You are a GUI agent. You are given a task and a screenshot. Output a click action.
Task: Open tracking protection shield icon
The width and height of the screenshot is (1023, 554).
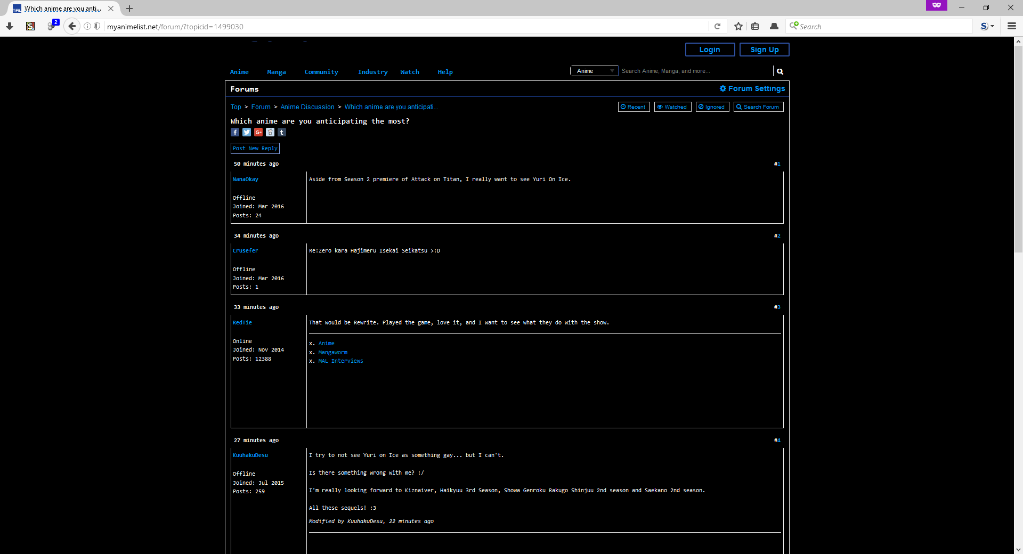click(97, 26)
